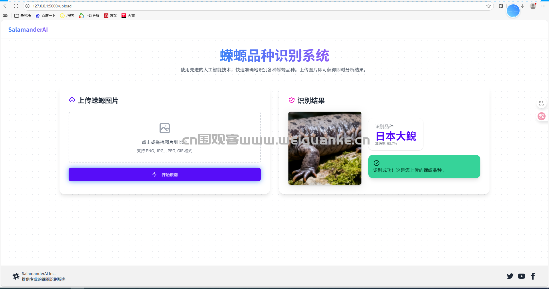This screenshot has width=549, height=289.
Task: Click the salamander result photo
Action: [325, 148]
